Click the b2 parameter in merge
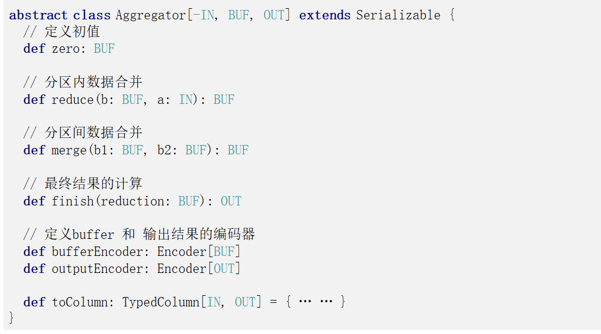Image resolution: width=601 pixels, height=334 pixels. click(x=164, y=150)
